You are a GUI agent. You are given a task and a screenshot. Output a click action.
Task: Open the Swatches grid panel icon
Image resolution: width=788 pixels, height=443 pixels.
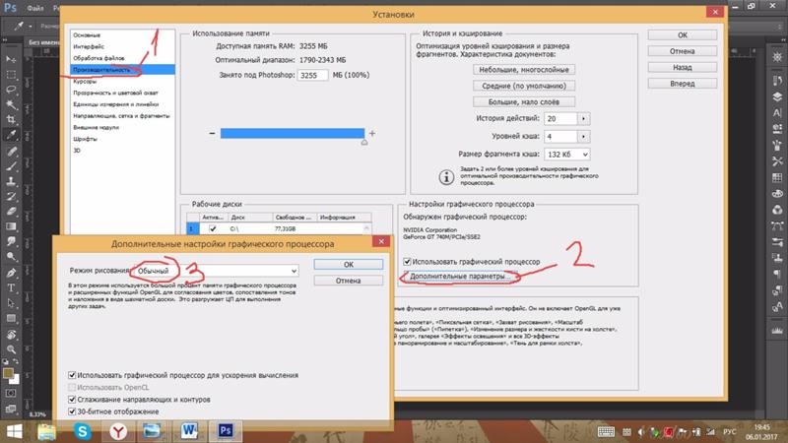tap(777, 177)
